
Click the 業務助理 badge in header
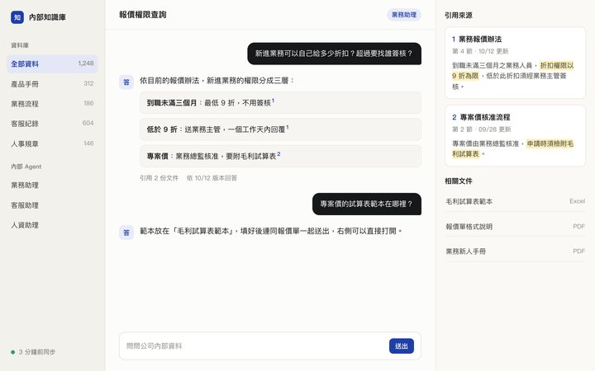coord(404,15)
